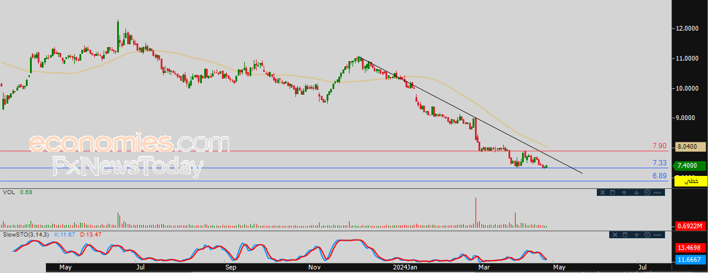
Task: Click the VOL value 0.69
Action: click(26, 192)
